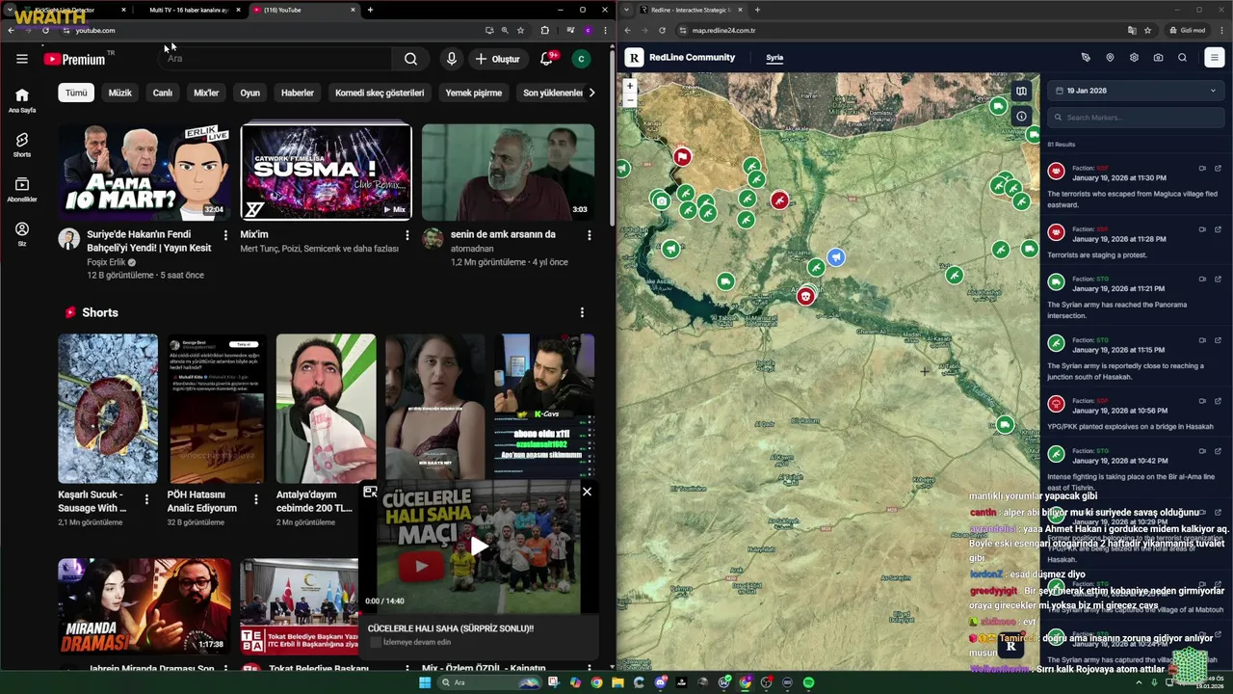Viewport: 1233px width, 694px height.
Task: Open Chrome from the Windows taskbar
Action: [x=596, y=682]
